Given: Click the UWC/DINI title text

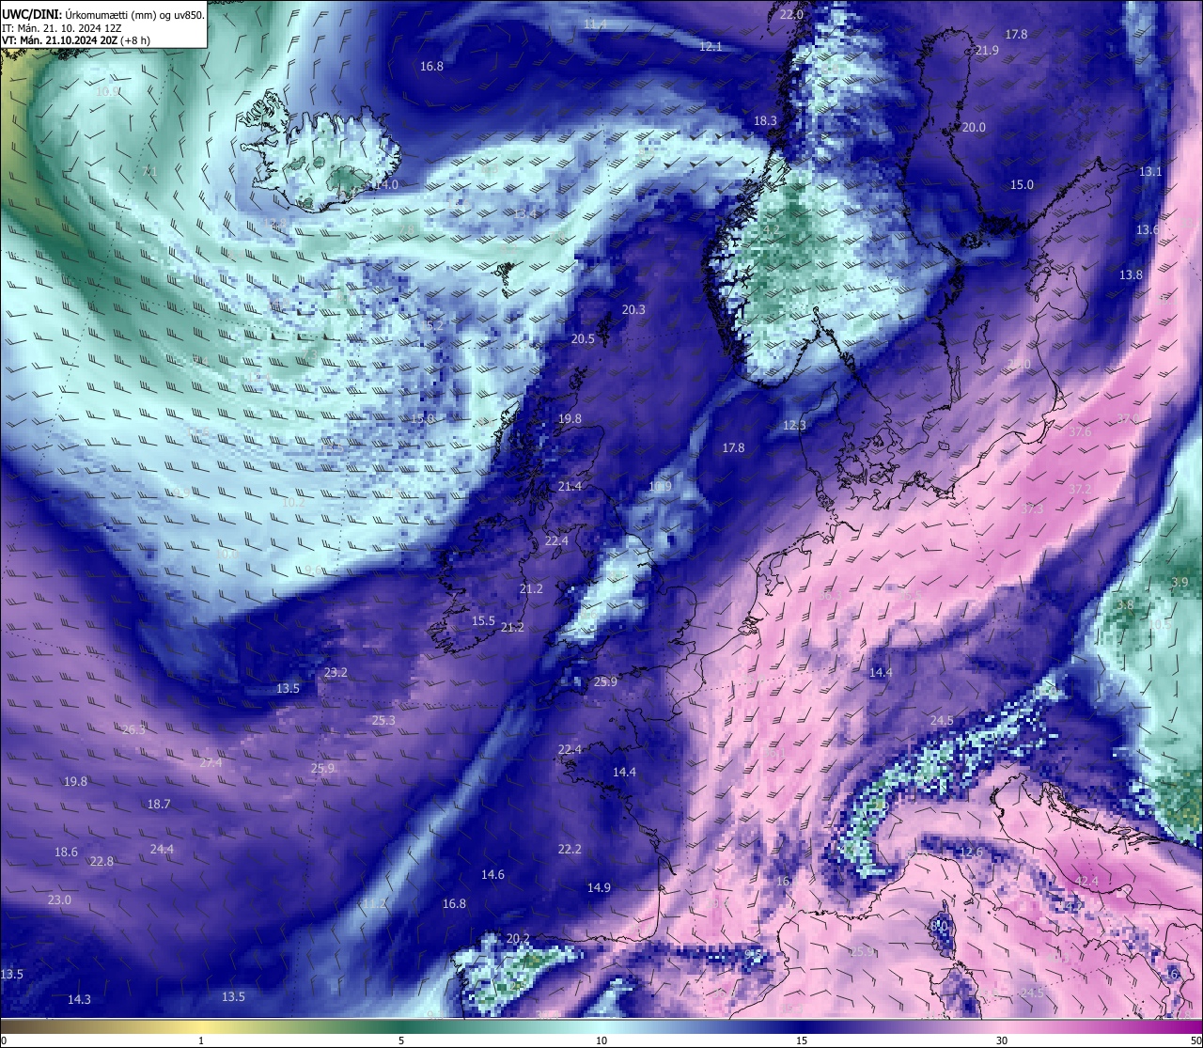Looking at the screenshot, I should pyautogui.click(x=32, y=15).
